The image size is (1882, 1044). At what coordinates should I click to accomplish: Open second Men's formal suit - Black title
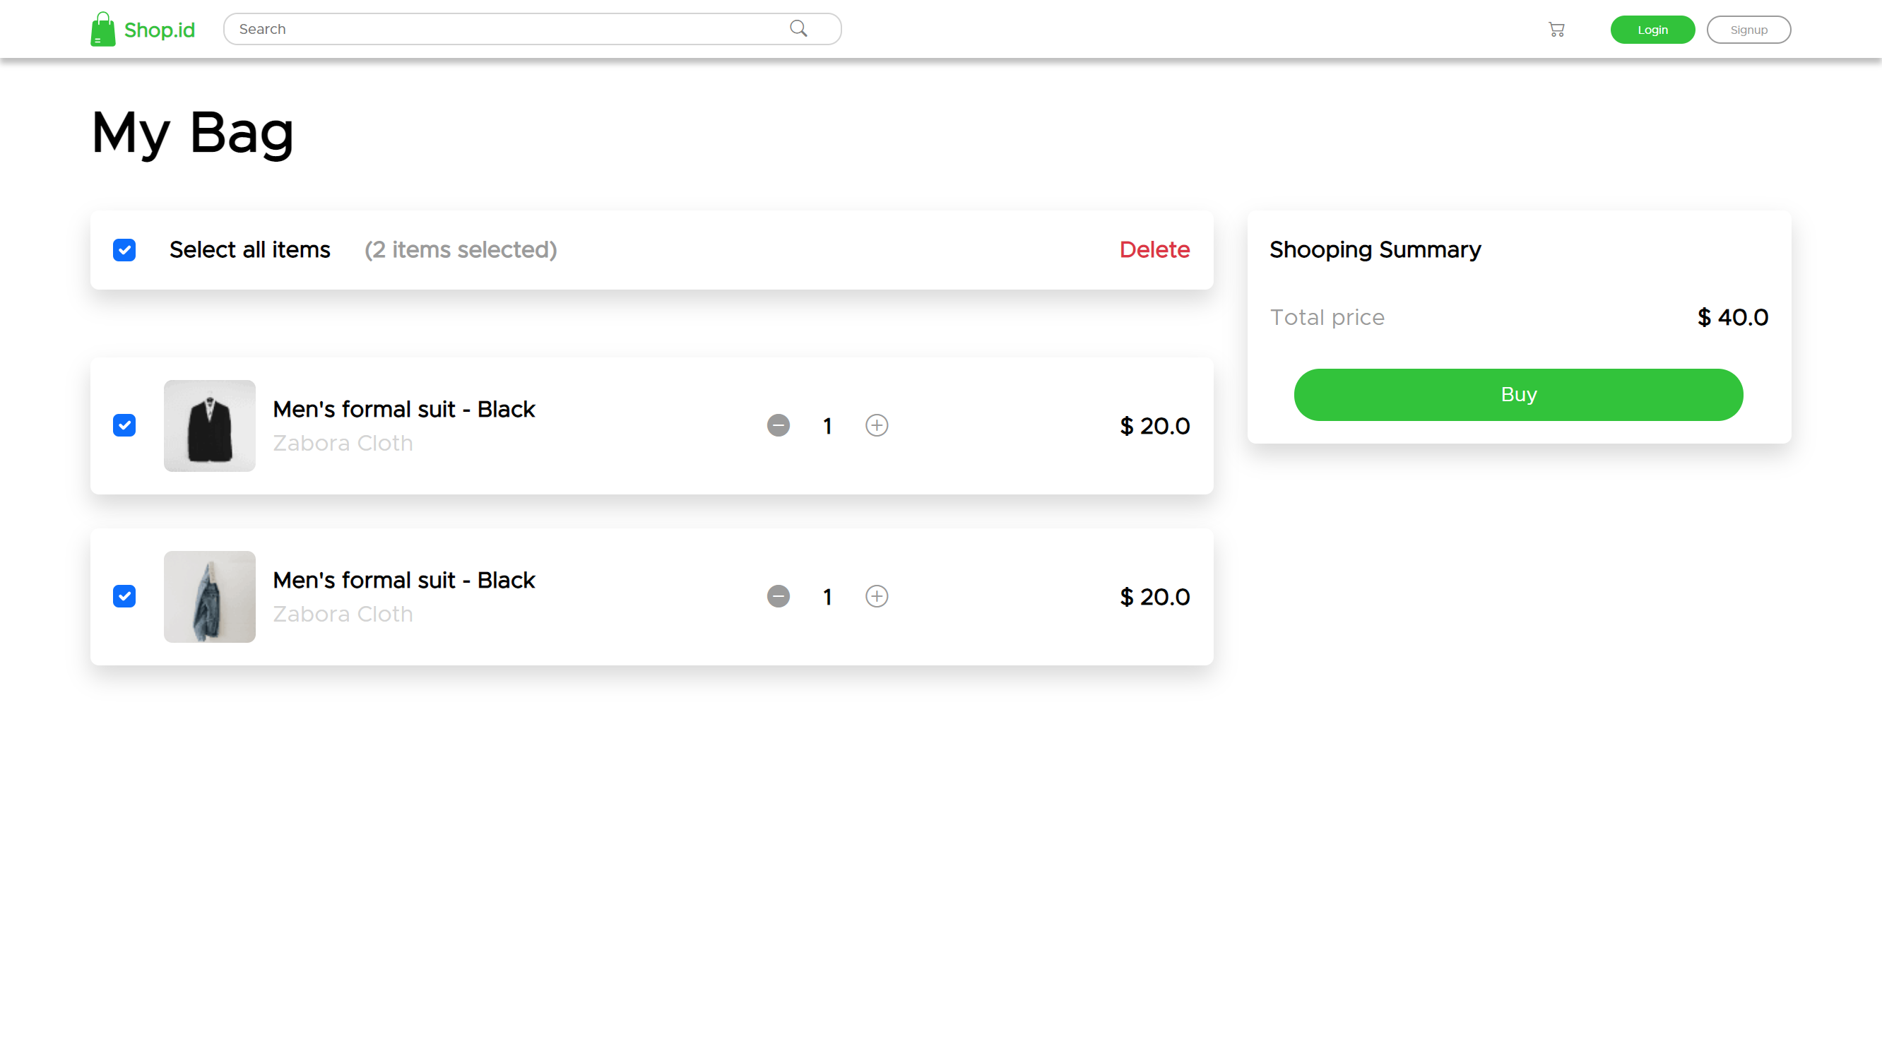403,580
